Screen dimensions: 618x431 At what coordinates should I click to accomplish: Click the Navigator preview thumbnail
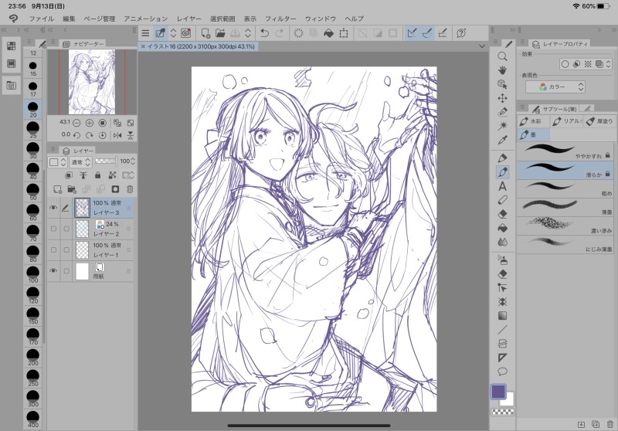(92, 82)
